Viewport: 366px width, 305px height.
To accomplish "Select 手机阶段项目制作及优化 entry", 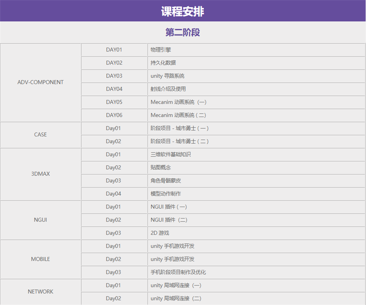I will coord(178,272).
